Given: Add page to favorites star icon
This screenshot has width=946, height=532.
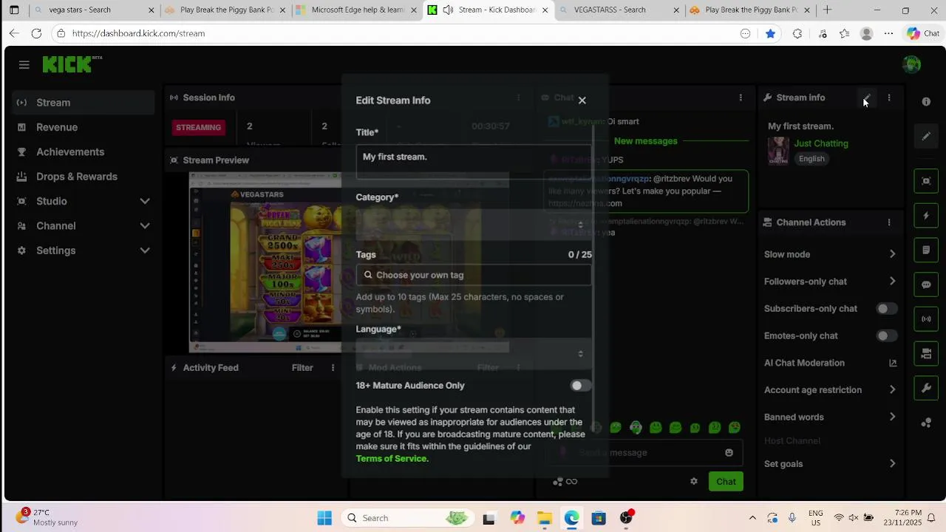Looking at the screenshot, I should point(770,33).
